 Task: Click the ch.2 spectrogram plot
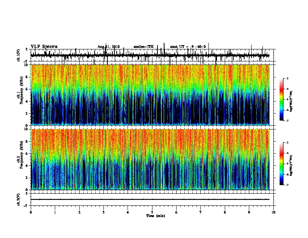pos(150,159)
